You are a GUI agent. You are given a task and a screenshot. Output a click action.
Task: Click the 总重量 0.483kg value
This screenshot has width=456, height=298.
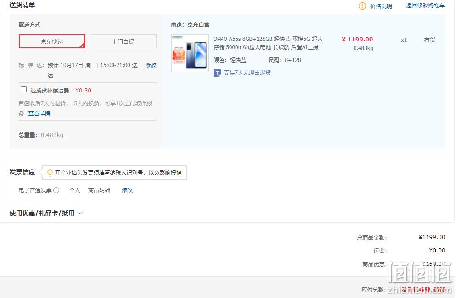52,135
